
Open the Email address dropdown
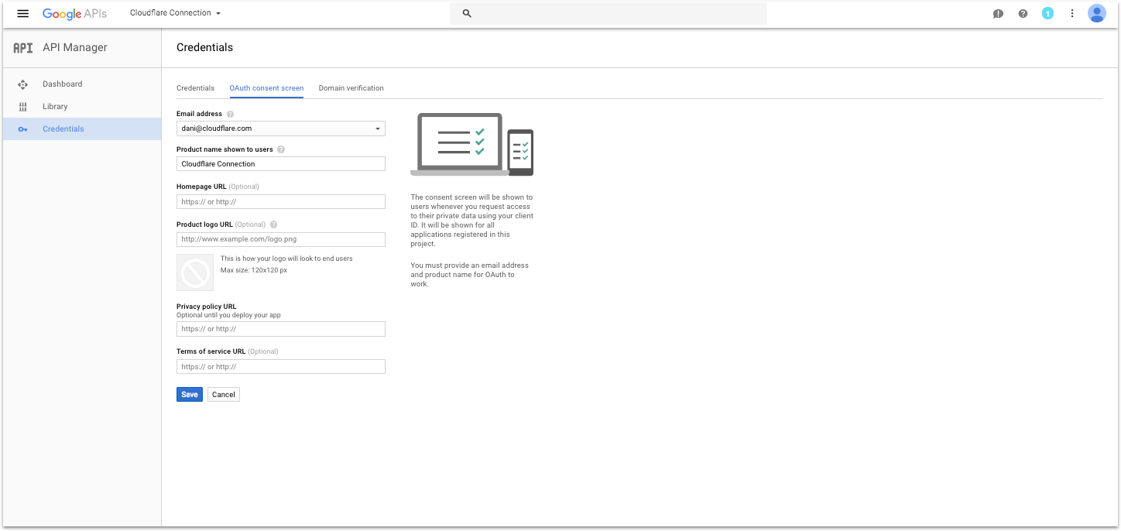[x=378, y=128]
